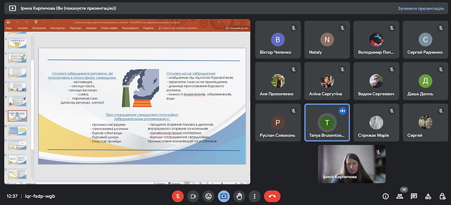451x205 pixels.
Task: Select Tanya Brusentseva's participant tile
Action: coord(327,122)
